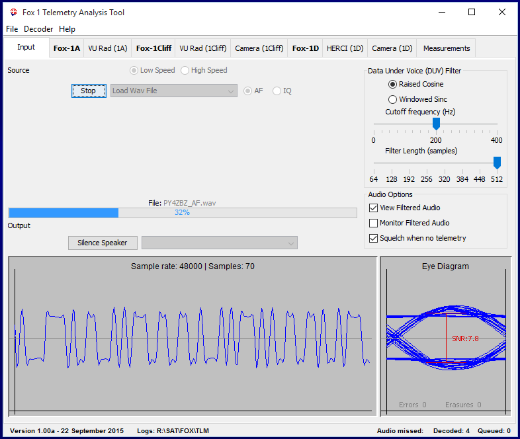
Task: Minimize the Fox Telemetry window
Action: 442,13
